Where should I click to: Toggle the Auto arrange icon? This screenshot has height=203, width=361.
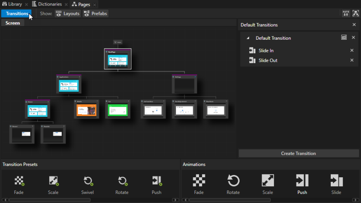pyautogui.click(x=346, y=14)
